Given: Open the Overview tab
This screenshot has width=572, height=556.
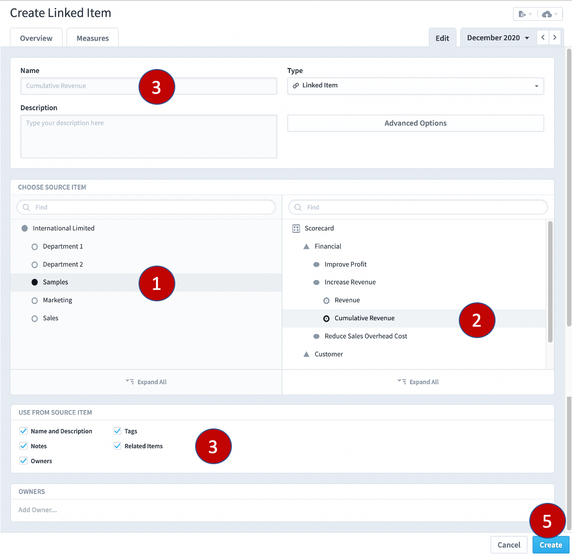Looking at the screenshot, I should pos(36,38).
